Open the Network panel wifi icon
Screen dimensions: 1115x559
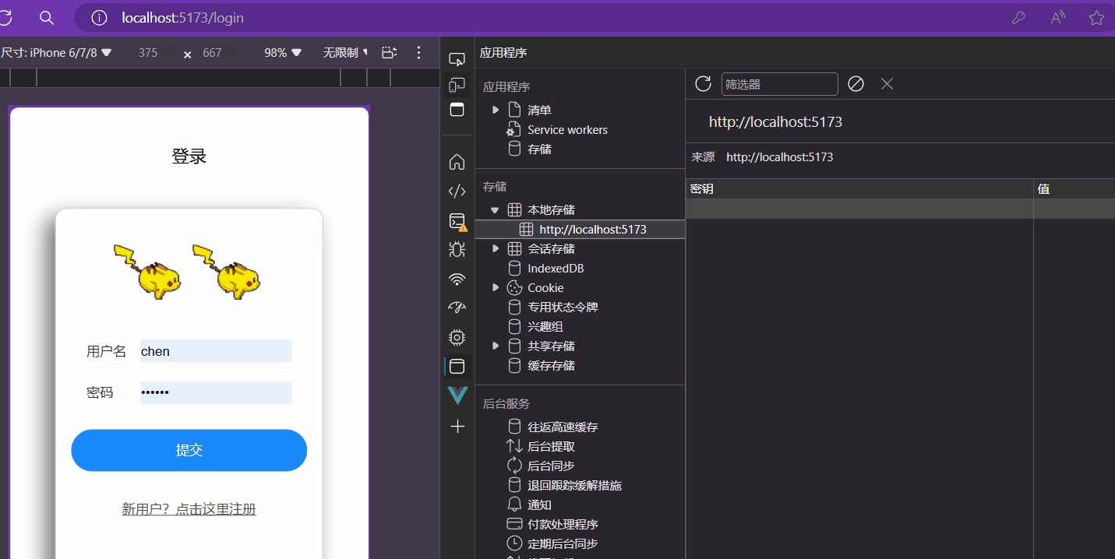point(457,279)
